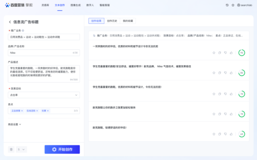This screenshot has height=160, width=257.
Task: Copy the first result scored 95
Action: pyautogui.click(x=219, y=53)
